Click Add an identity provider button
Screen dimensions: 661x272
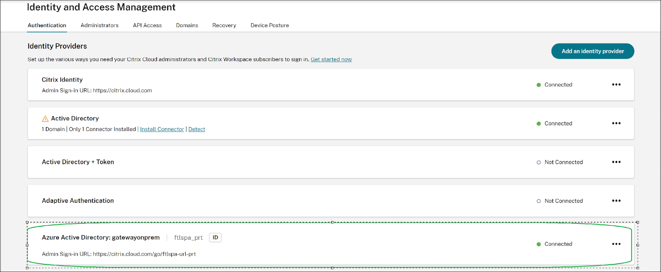(x=593, y=51)
